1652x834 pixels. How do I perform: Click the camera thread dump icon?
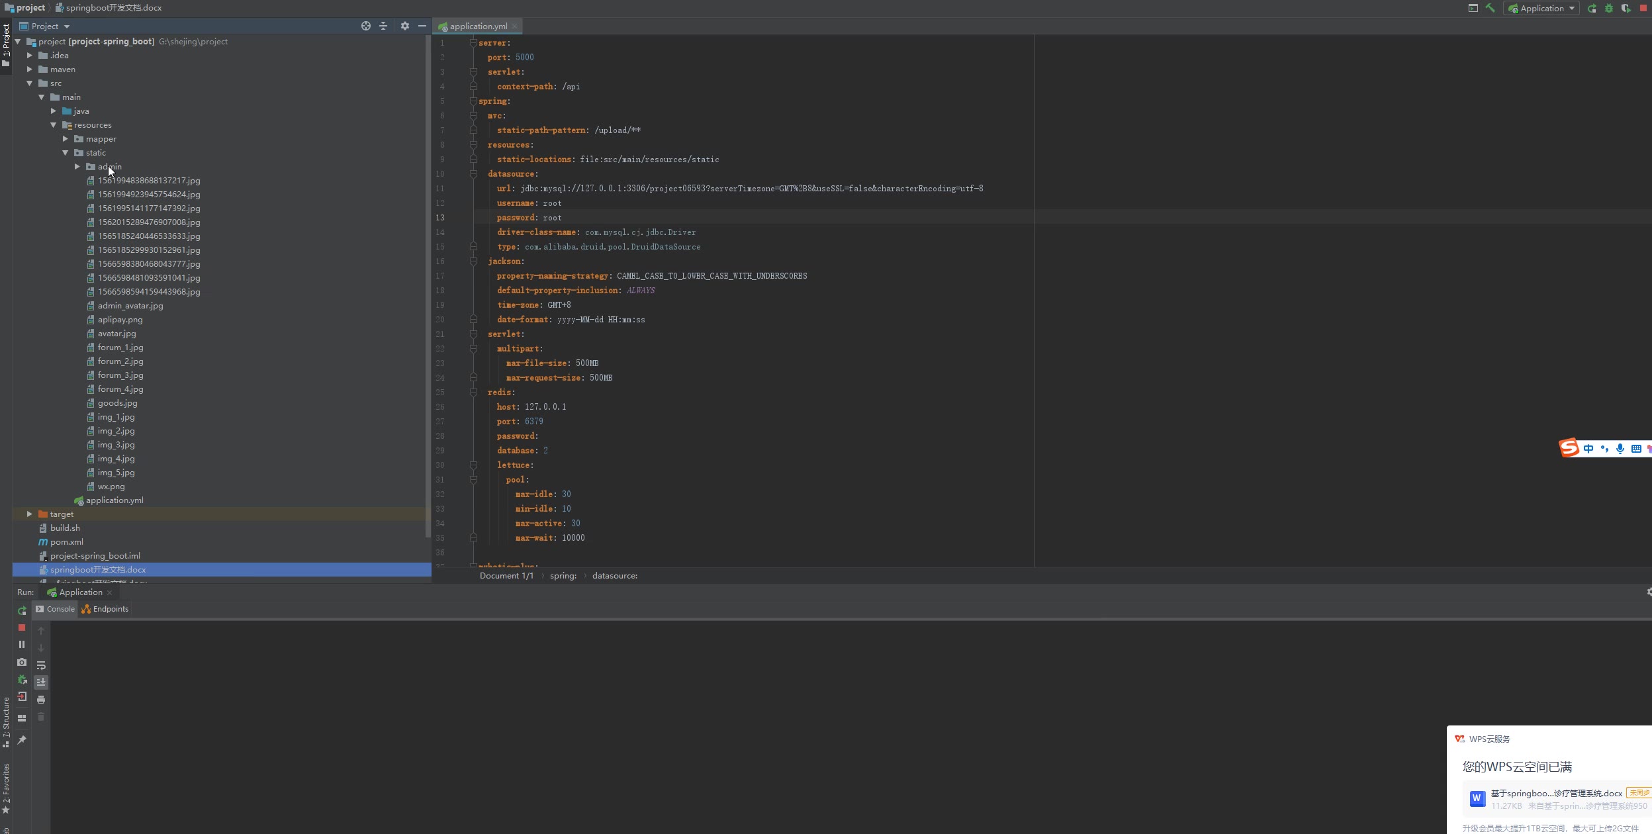(22, 662)
